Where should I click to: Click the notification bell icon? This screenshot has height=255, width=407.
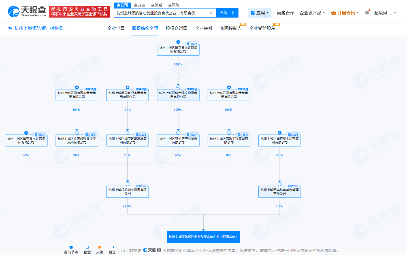367,12
